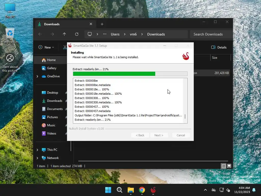Click the Cut scissors icon in Explorer toolbar
Screen dimensions: 261x196
tap(65, 47)
